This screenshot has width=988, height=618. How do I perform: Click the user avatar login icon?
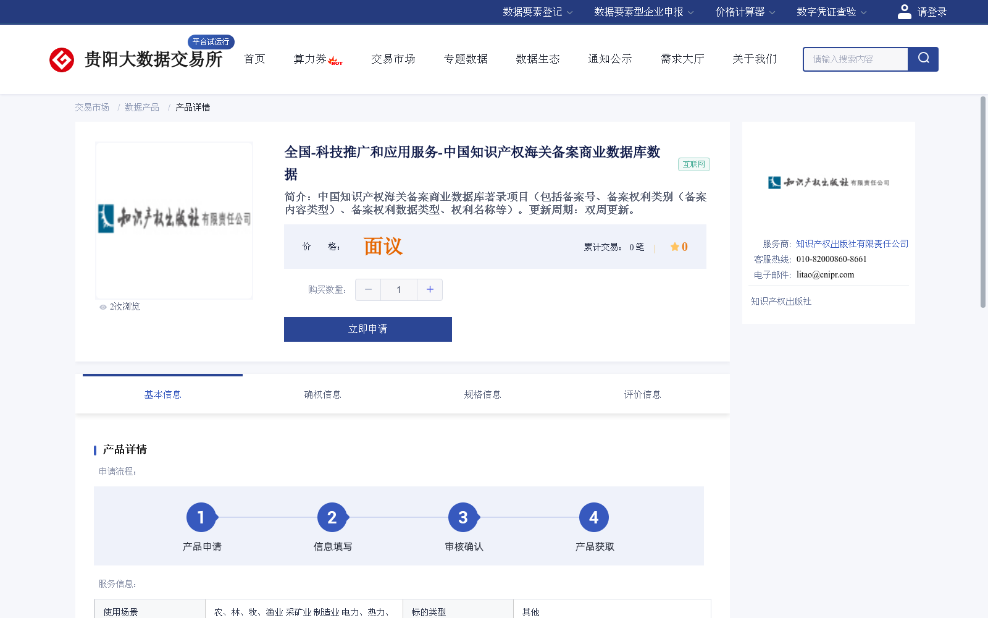[904, 12]
